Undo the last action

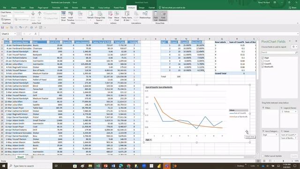[20, 28]
